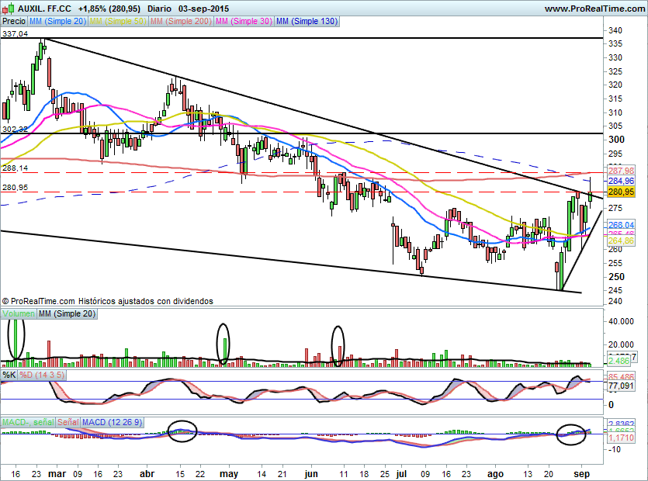Select the Precio indicator label

pos(14,21)
